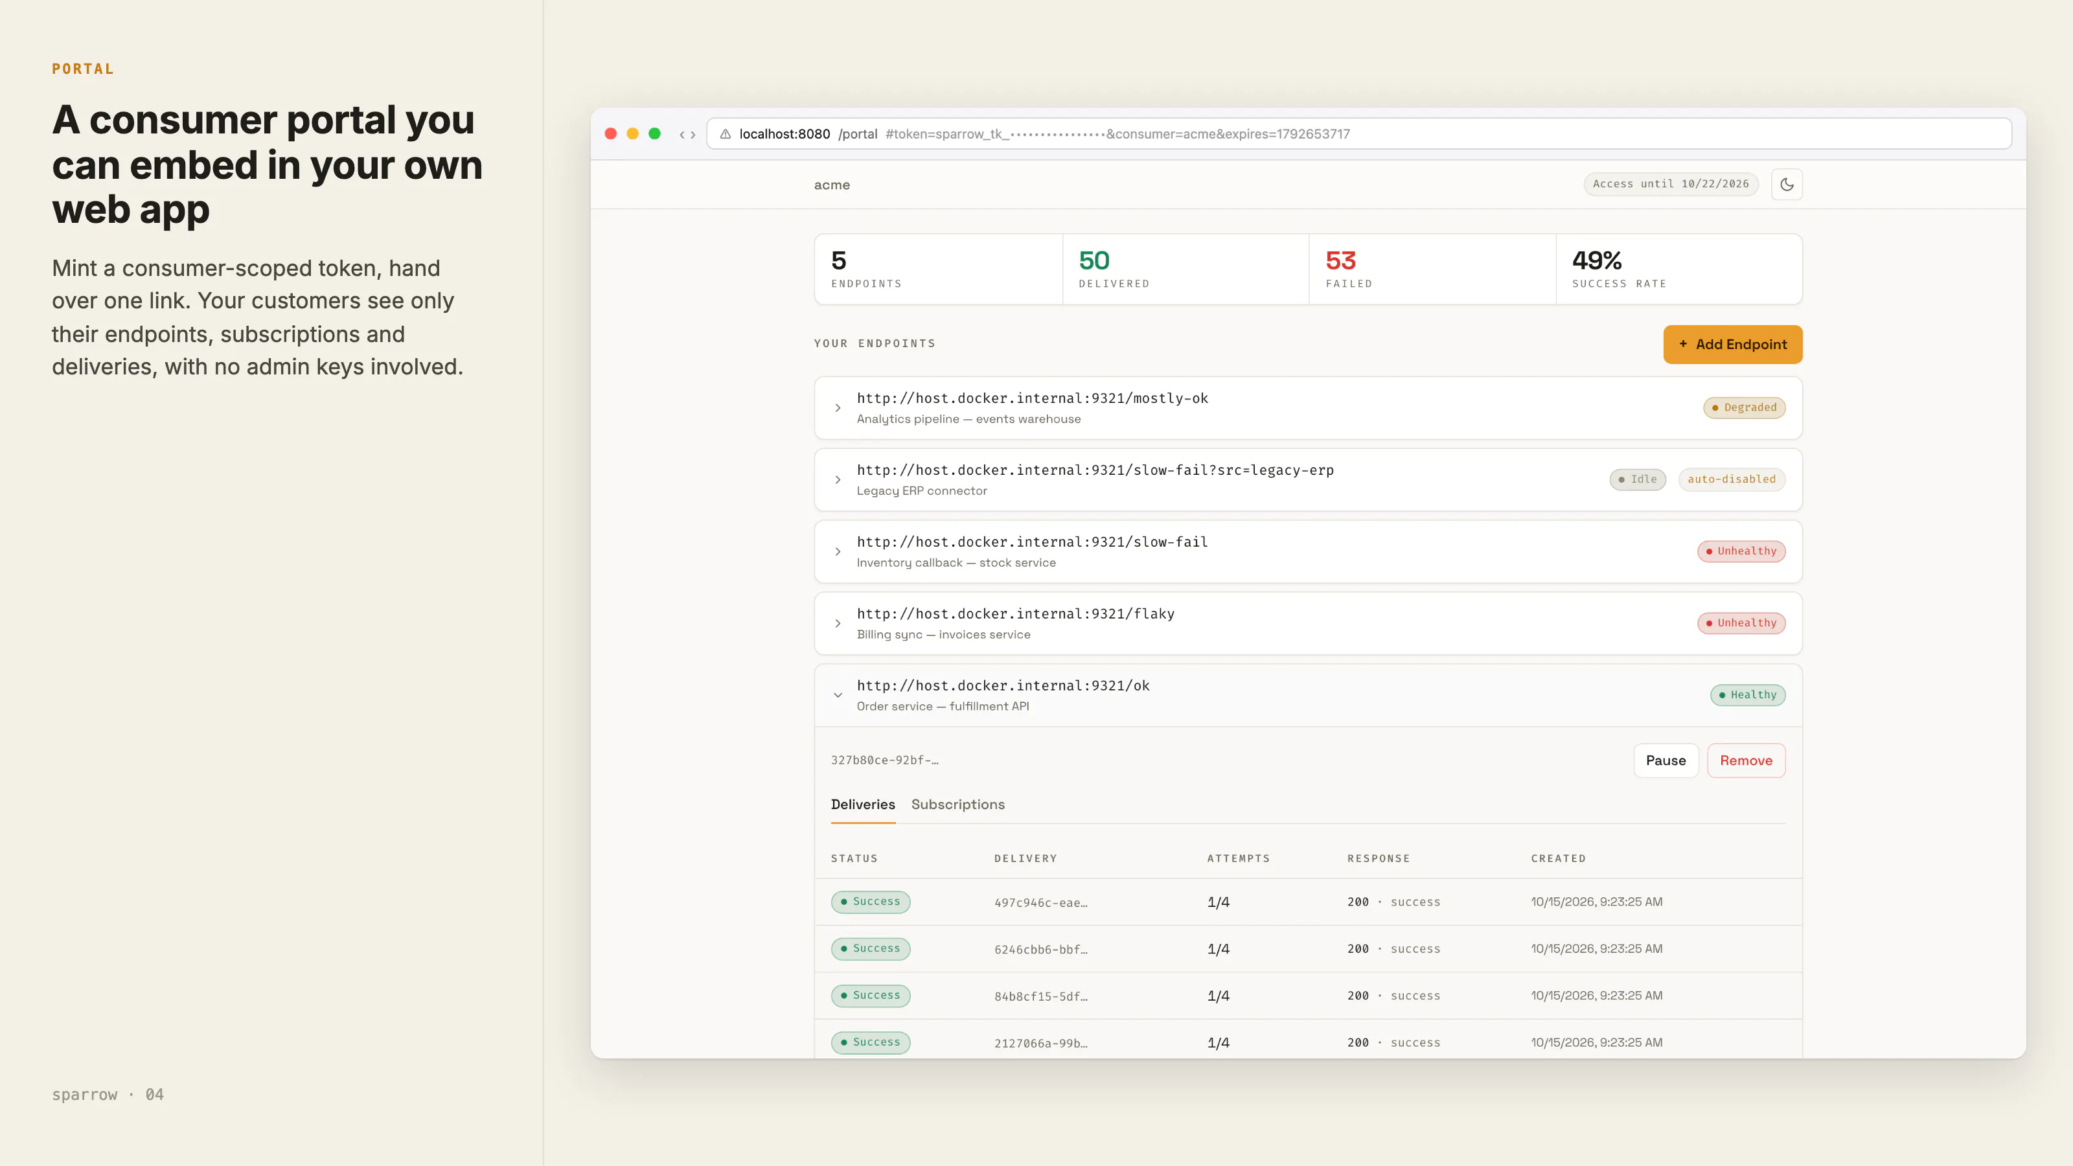Expand the mostly-ok endpoint row
The height and width of the screenshot is (1166, 2073).
click(x=1308, y=408)
